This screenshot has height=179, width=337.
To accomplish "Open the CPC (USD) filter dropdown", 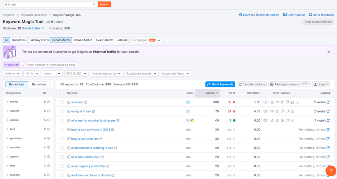I will tap(76, 73).
